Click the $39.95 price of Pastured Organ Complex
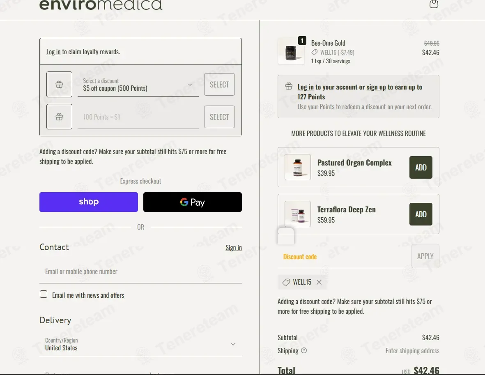The image size is (485, 375). click(x=326, y=173)
